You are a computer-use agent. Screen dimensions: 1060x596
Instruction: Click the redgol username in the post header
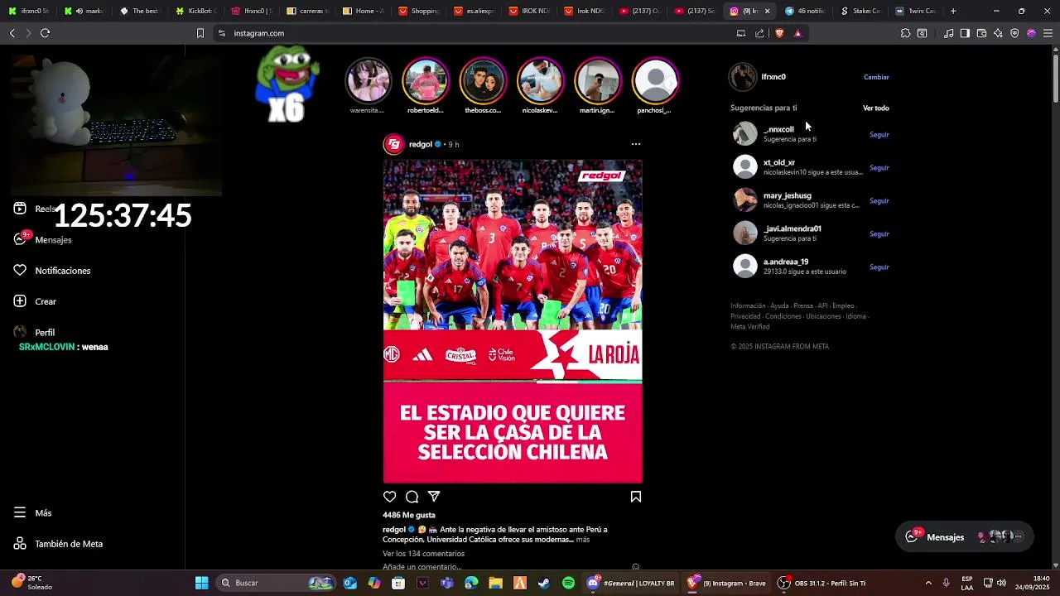[x=421, y=144]
